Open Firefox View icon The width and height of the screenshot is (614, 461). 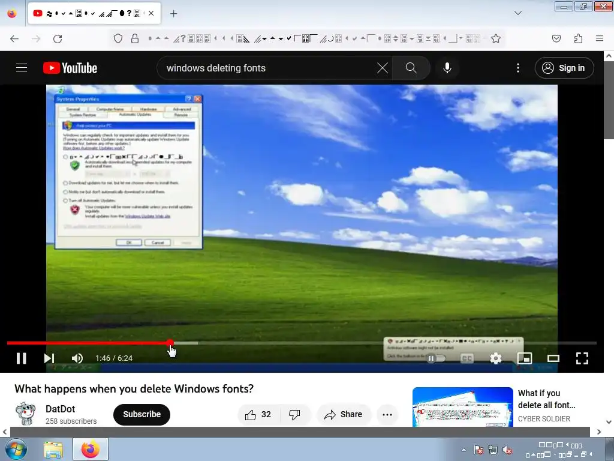[x=12, y=13]
